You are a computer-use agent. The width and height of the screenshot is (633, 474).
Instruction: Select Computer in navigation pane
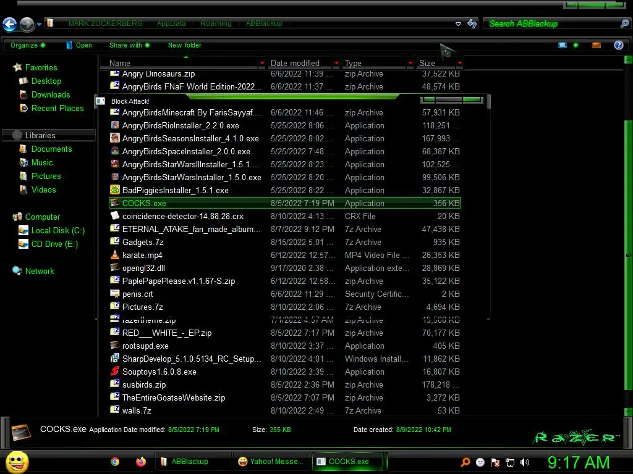click(36, 217)
